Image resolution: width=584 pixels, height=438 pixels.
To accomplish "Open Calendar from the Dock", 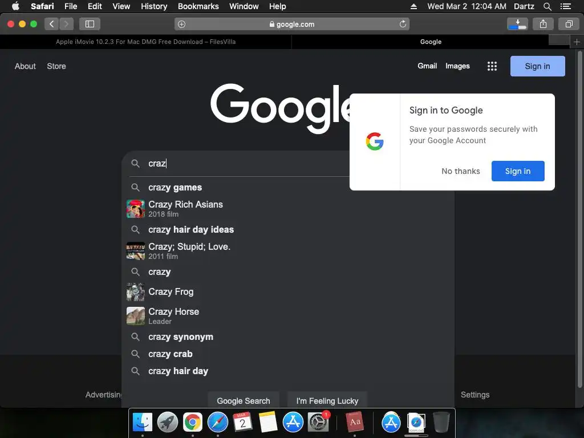I will (243, 422).
